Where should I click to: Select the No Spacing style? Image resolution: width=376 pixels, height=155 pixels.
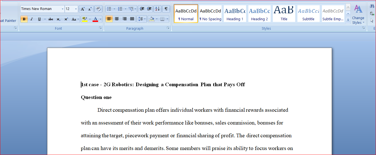point(210,14)
